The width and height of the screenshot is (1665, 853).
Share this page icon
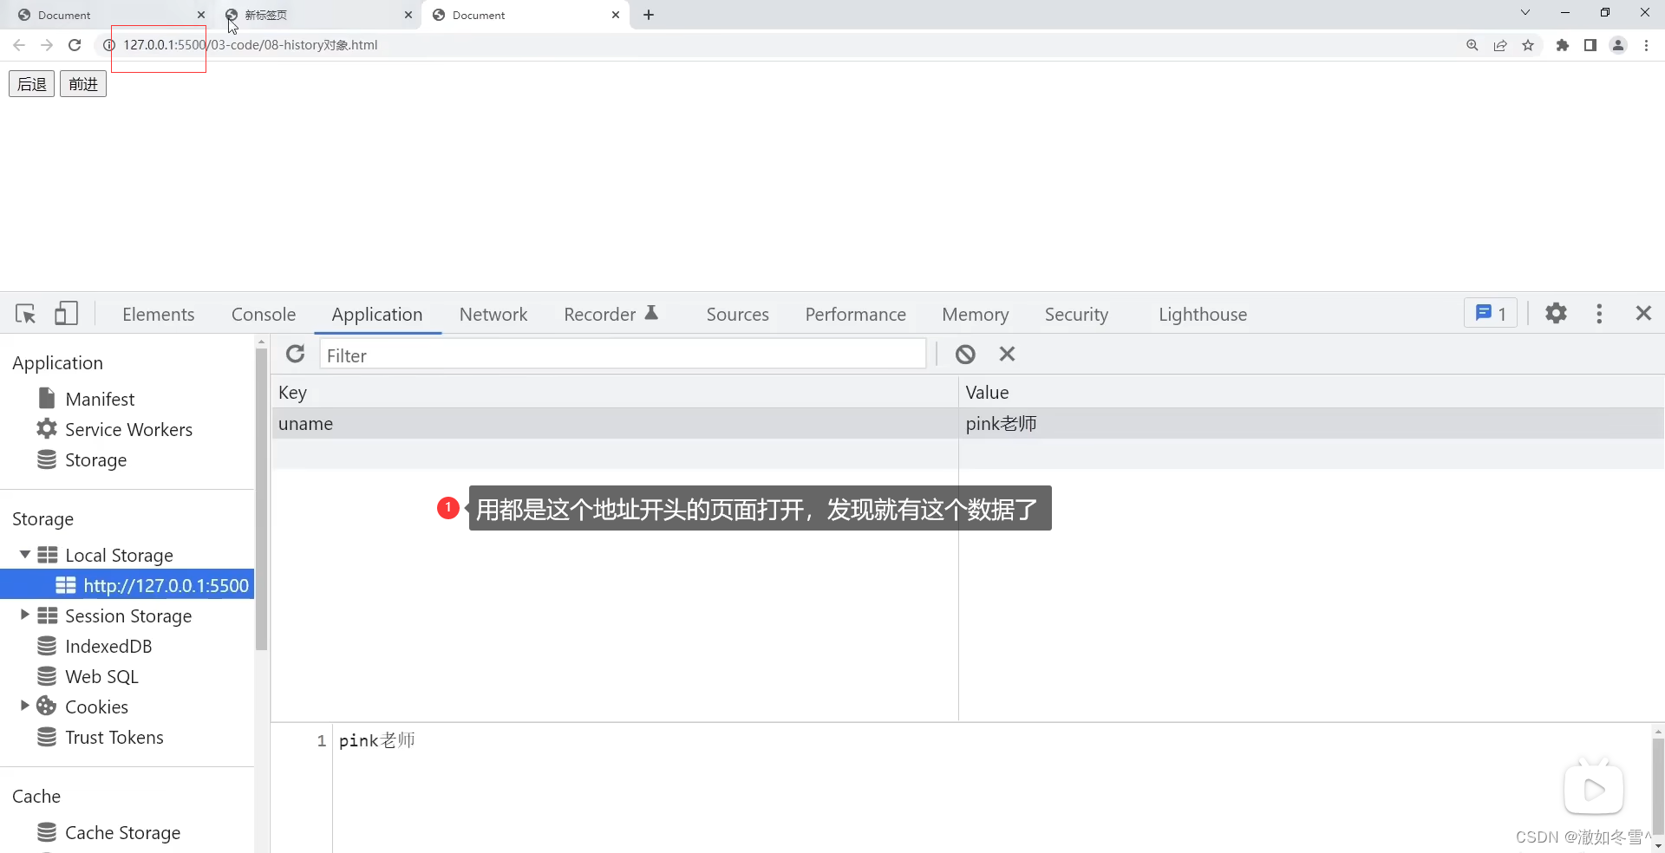1499,45
